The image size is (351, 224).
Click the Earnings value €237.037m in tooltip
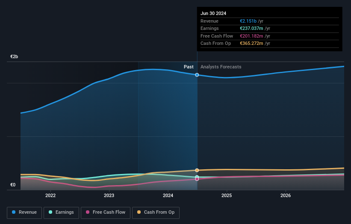(x=251, y=28)
